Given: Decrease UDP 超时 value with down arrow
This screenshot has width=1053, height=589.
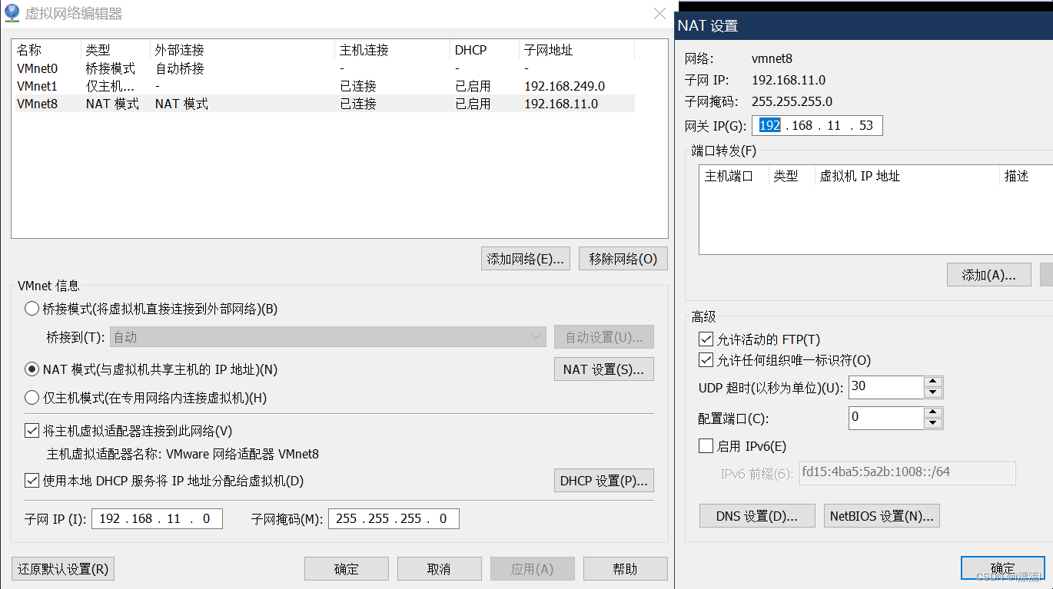Looking at the screenshot, I should pyautogui.click(x=933, y=392).
